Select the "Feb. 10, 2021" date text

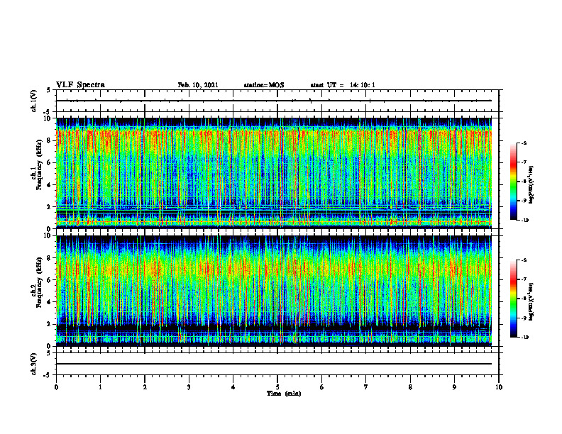click(x=198, y=85)
